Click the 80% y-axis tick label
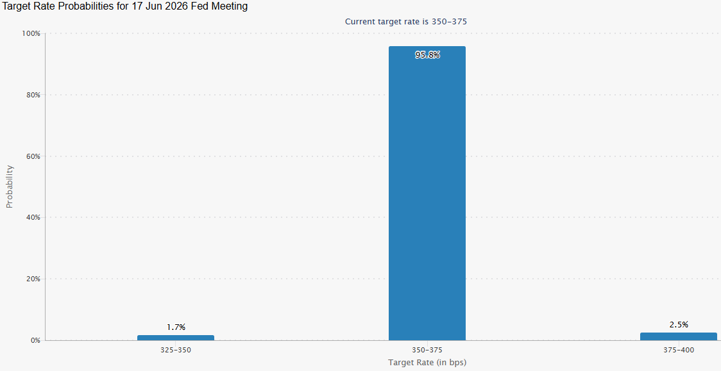 pyautogui.click(x=32, y=95)
